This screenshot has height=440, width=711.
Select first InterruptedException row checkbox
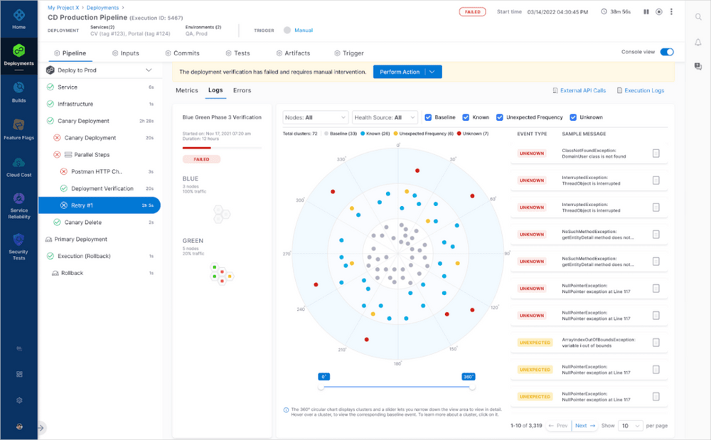656,181
